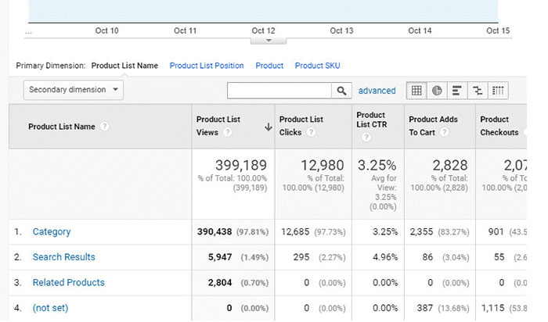This screenshot has height=322, width=548.
Task: Choose the Product primary dimension
Action: pos(269,66)
